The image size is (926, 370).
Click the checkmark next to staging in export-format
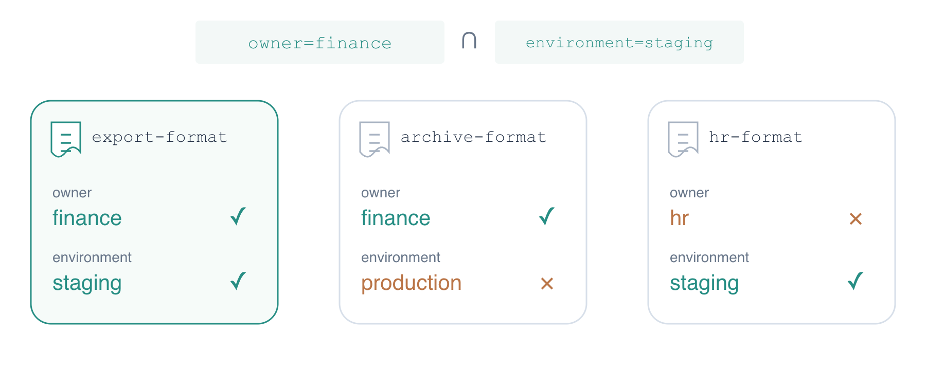(238, 282)
